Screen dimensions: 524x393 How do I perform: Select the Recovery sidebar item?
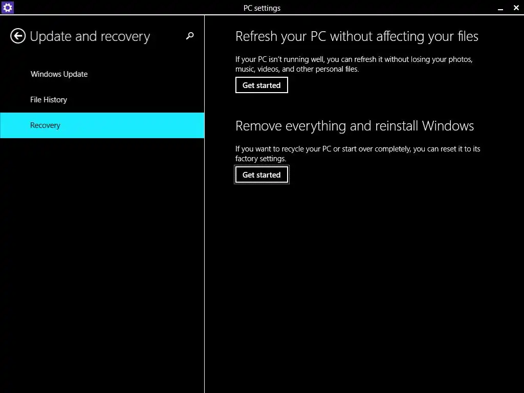point(45,125)
